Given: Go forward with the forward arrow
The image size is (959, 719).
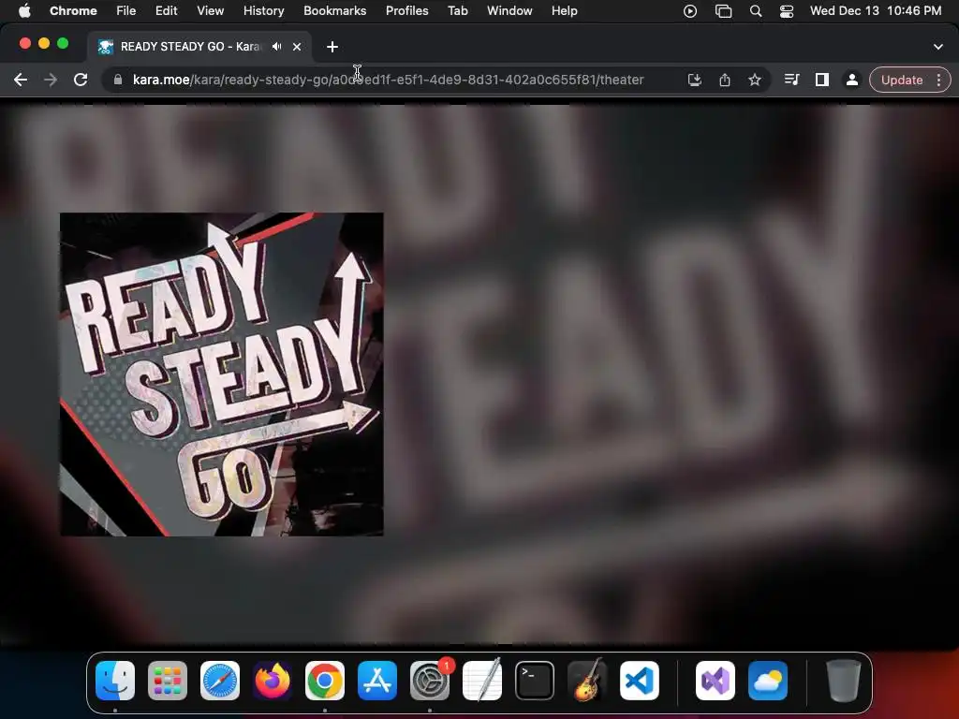Looking at the screenshot, I should point(51,80).
